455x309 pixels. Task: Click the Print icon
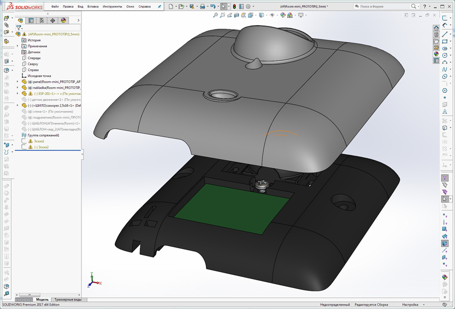203,6
